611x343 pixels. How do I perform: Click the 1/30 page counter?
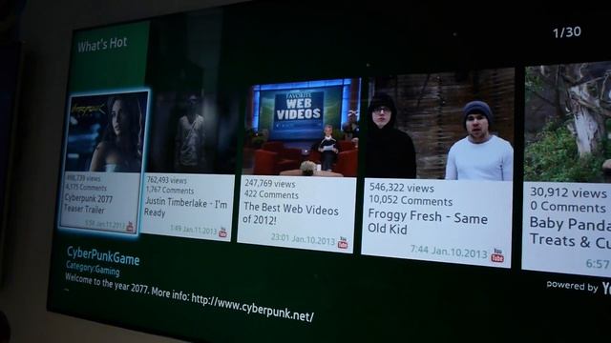(x=567, y=31)
